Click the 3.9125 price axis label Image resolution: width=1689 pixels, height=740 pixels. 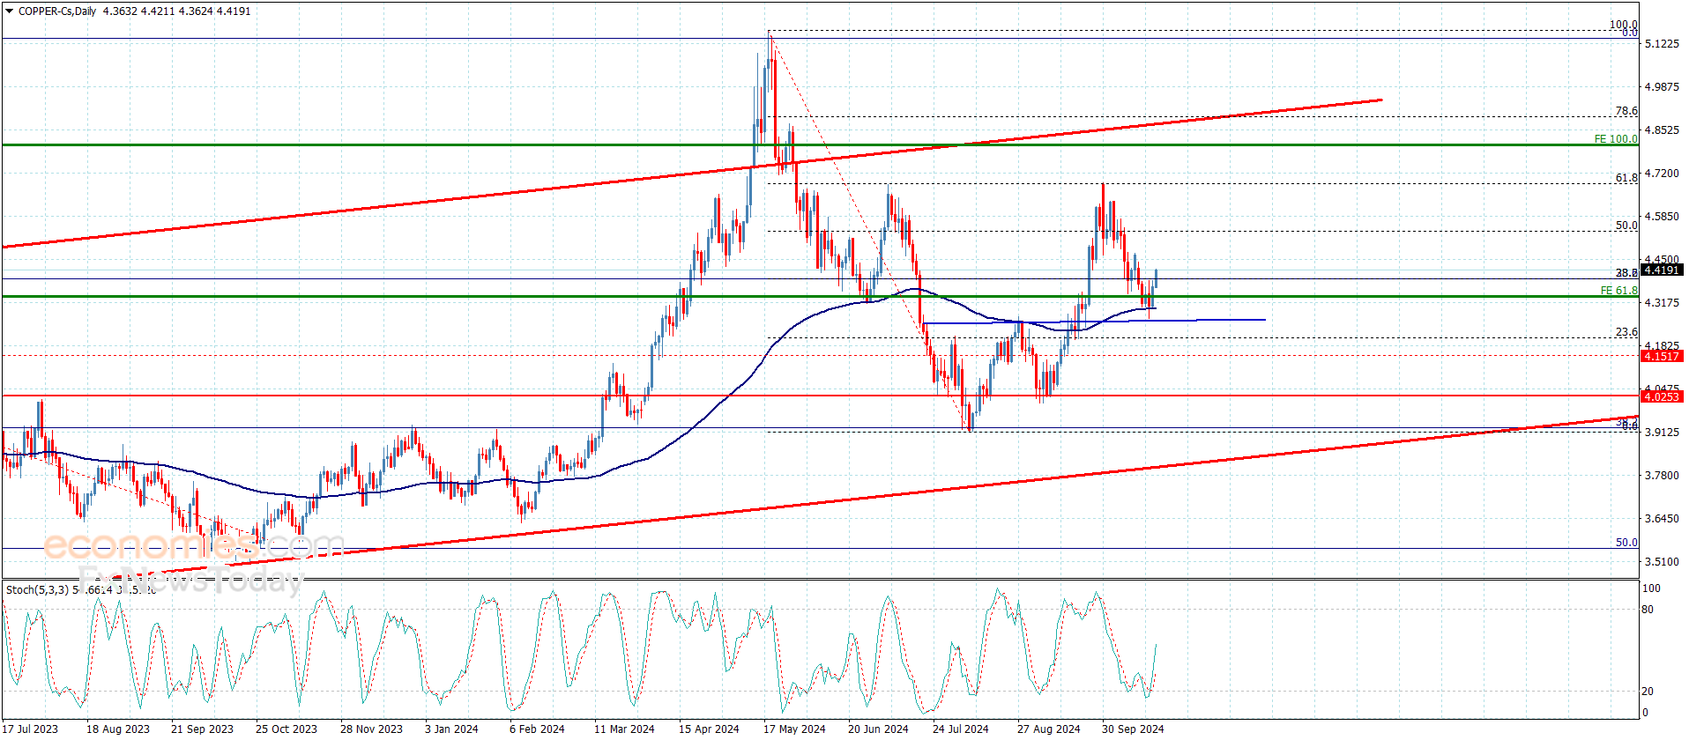click(1661, 433)
